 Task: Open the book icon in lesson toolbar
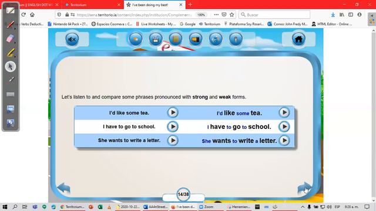point(176,39)
